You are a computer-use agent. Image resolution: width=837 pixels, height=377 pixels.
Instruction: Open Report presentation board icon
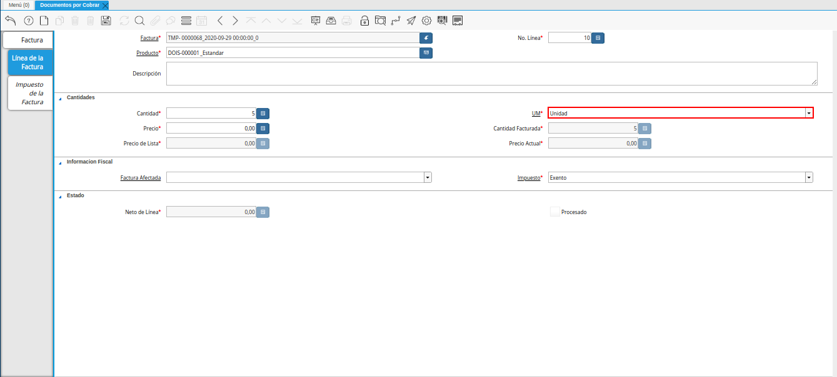point(316,21)
